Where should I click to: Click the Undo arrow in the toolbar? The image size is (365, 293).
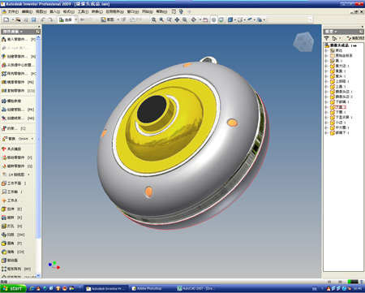click(x=43, y=19)
